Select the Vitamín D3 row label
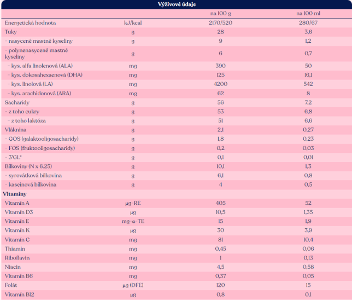The image size is (352, 300). coord(20,212)
